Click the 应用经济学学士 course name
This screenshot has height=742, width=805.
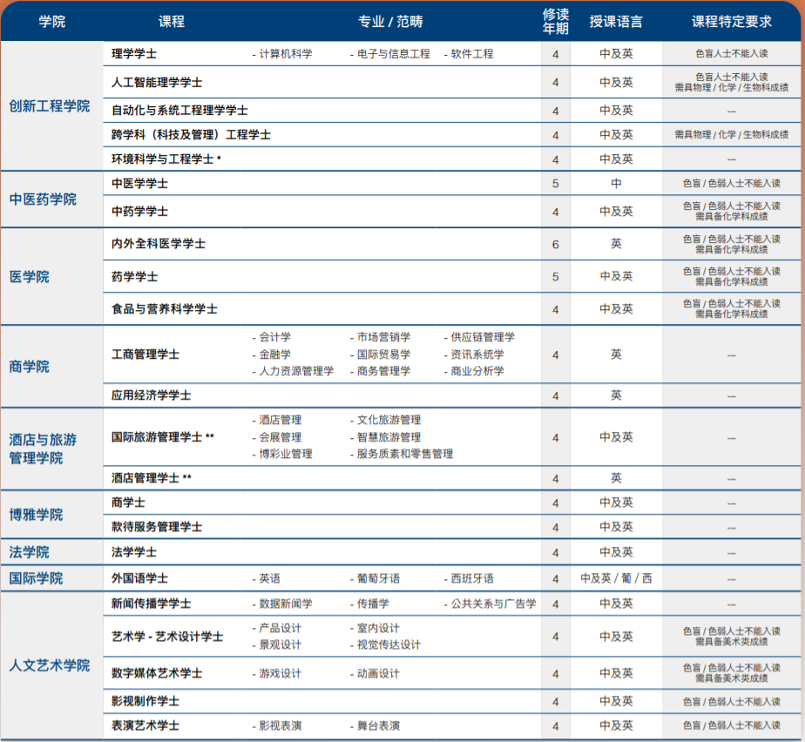click(151, 395)
